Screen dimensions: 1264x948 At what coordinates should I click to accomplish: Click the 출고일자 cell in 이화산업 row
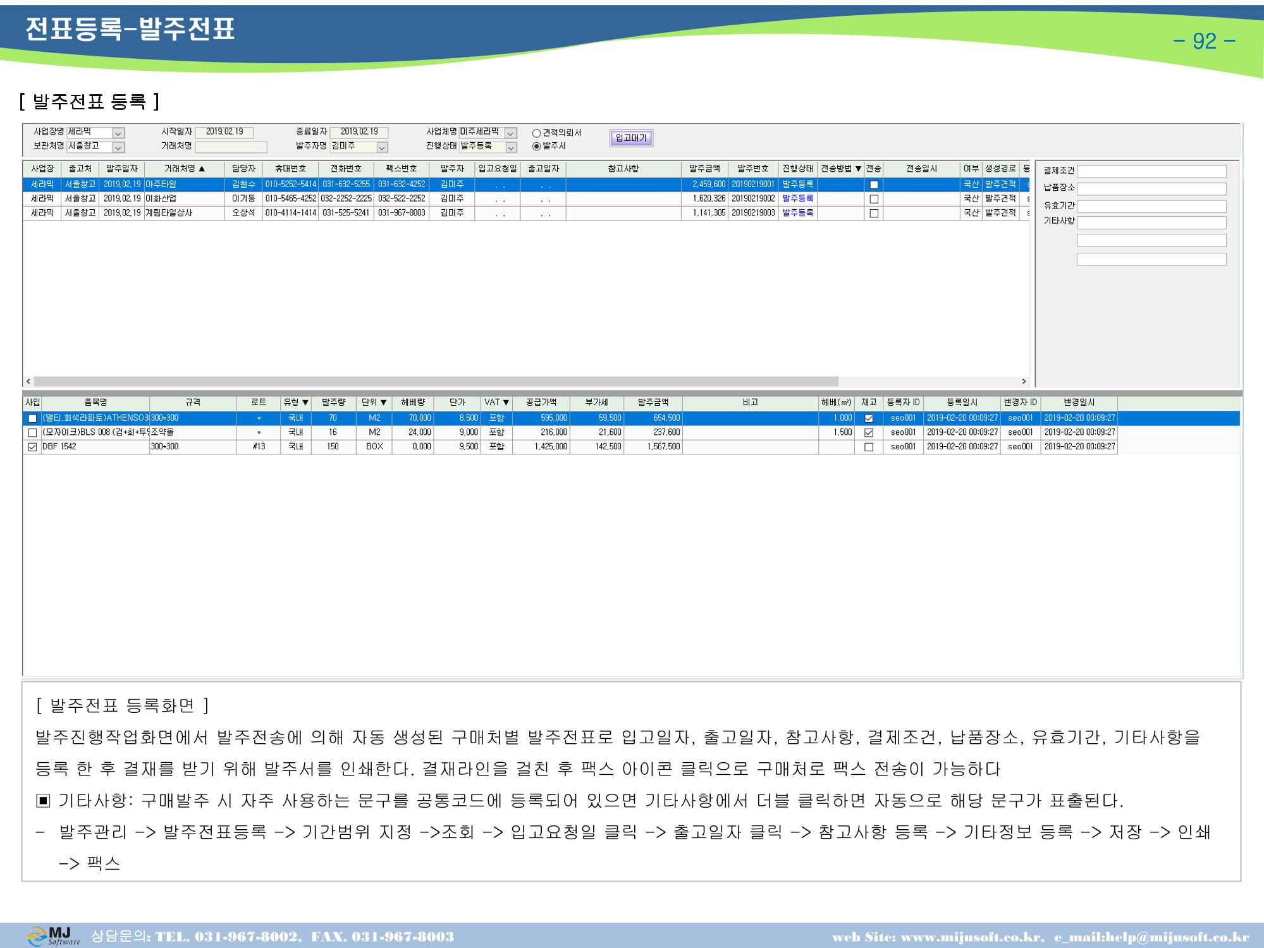543,198
